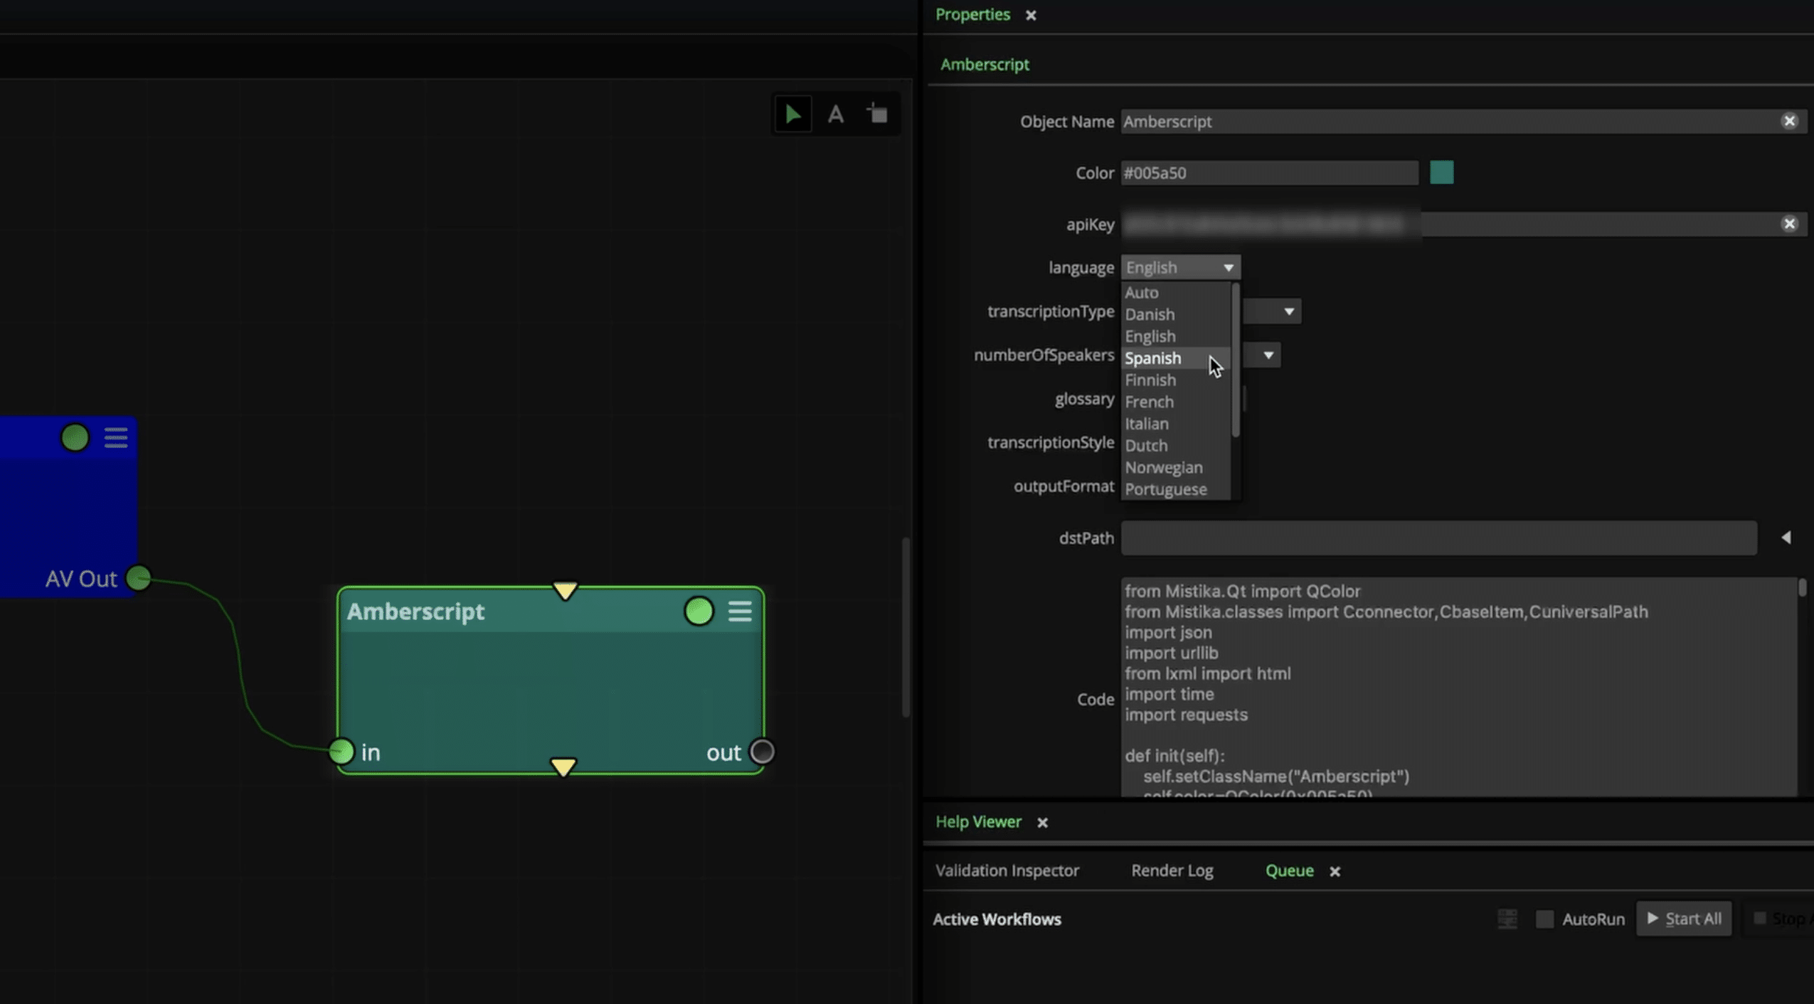Screen dimensions: 1814x1004
Task: Click the AV Out connector on blue node
Action: click(139, 577)
